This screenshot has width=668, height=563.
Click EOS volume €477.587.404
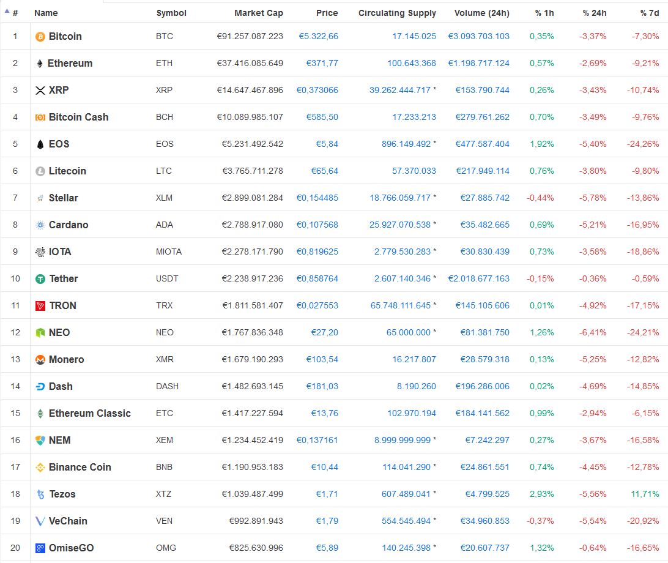(482, 144)
